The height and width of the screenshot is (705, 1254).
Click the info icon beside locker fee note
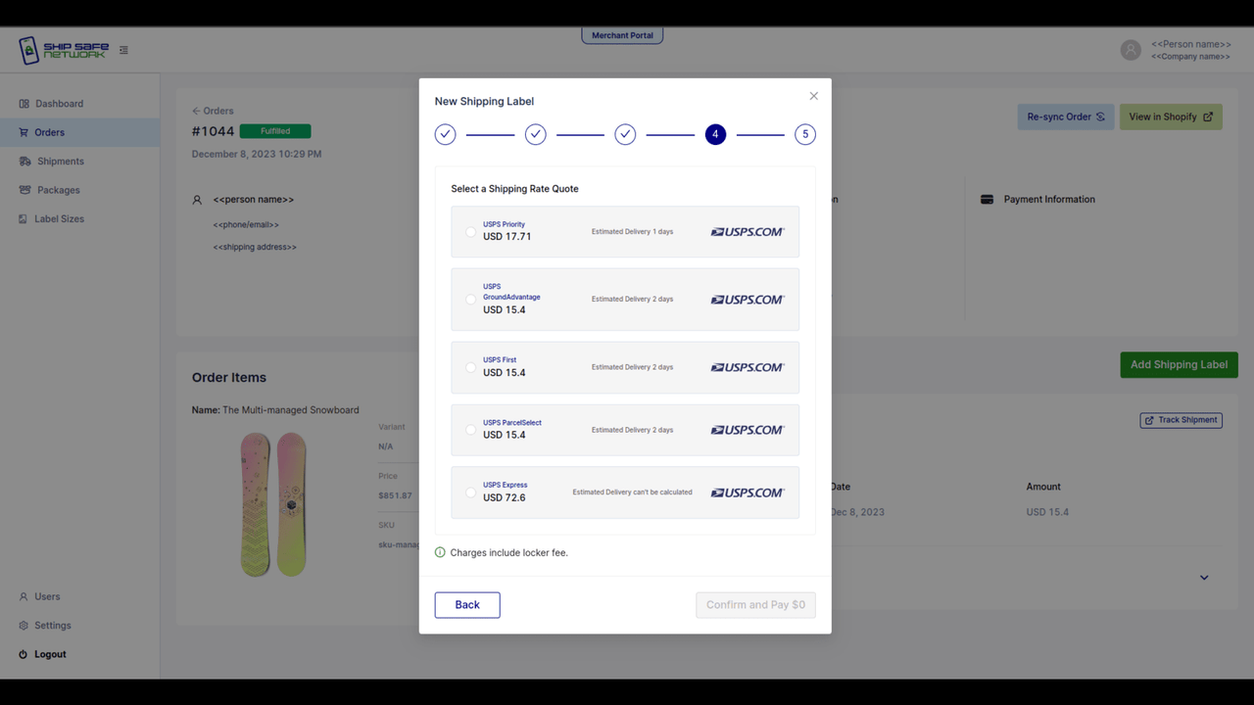pyautogui.click(x=440, y=552)
